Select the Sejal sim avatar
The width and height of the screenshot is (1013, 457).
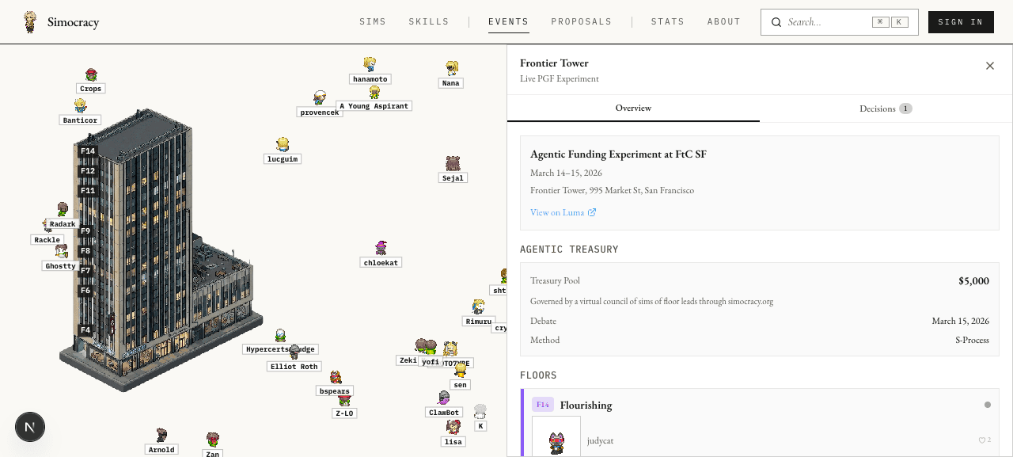pyautogui.click(x=453, y=164)
